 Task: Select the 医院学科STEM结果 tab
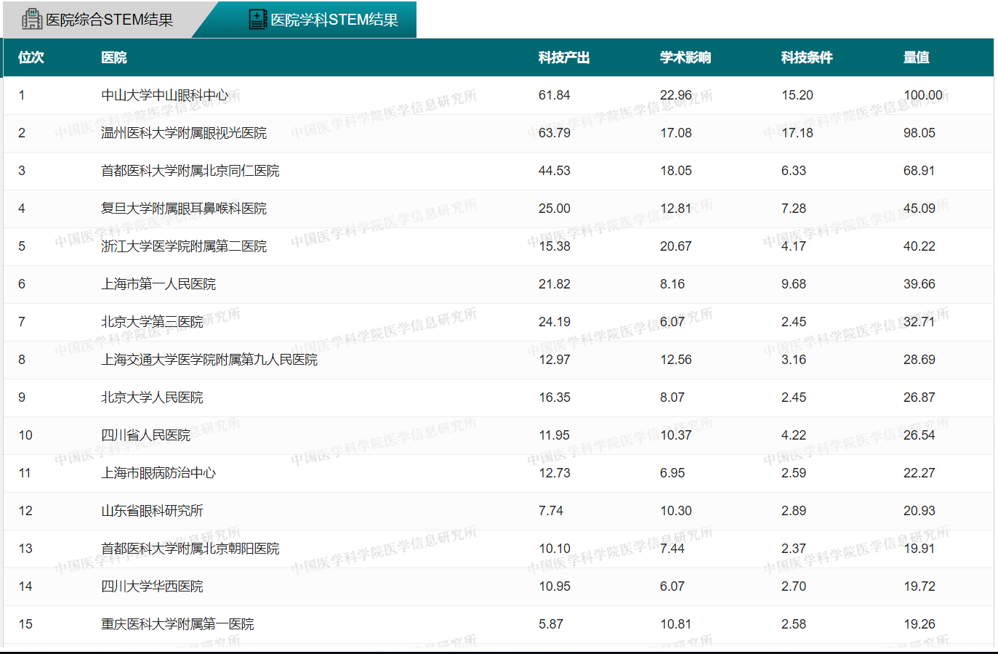coord(334,20)
